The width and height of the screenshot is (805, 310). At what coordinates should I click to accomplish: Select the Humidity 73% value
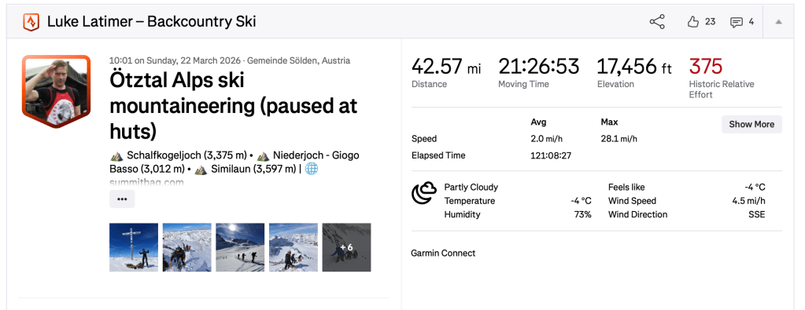[583, 214]
